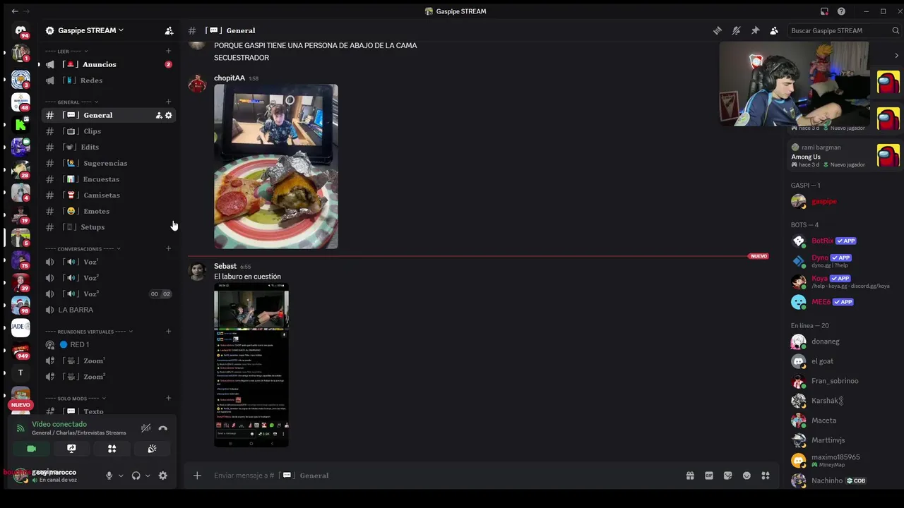Open the Redes channel

coord(108,80)
